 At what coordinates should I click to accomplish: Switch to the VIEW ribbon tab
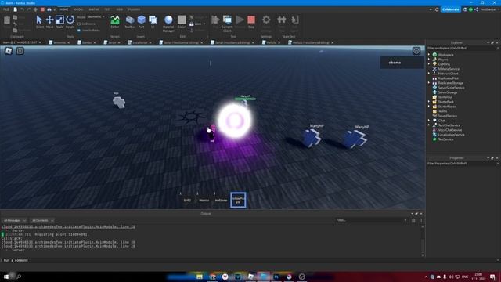coord(120,9)
